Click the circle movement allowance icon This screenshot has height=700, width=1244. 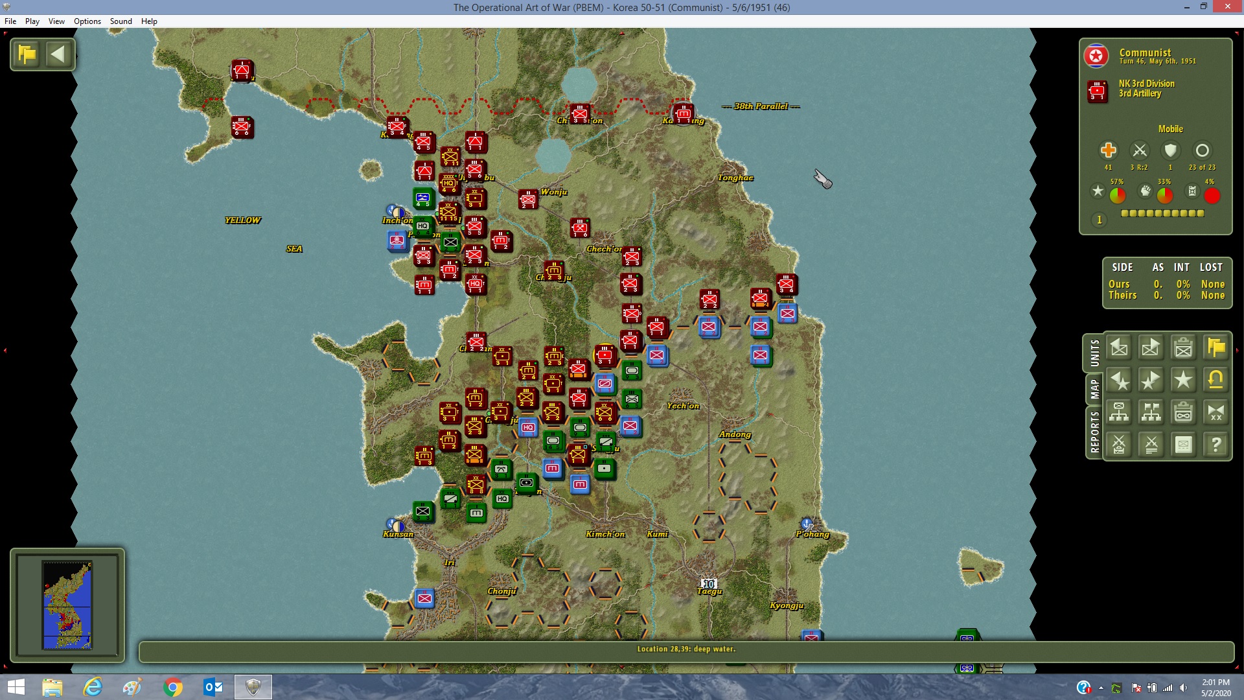tap(1202, 150)
